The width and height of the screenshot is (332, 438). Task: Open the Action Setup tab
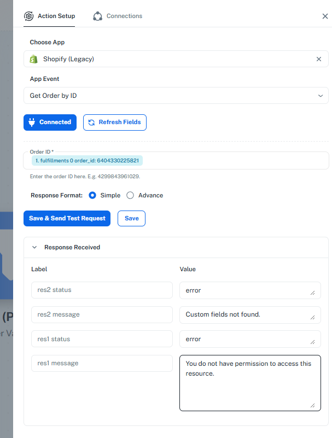[x=49, y=16]
